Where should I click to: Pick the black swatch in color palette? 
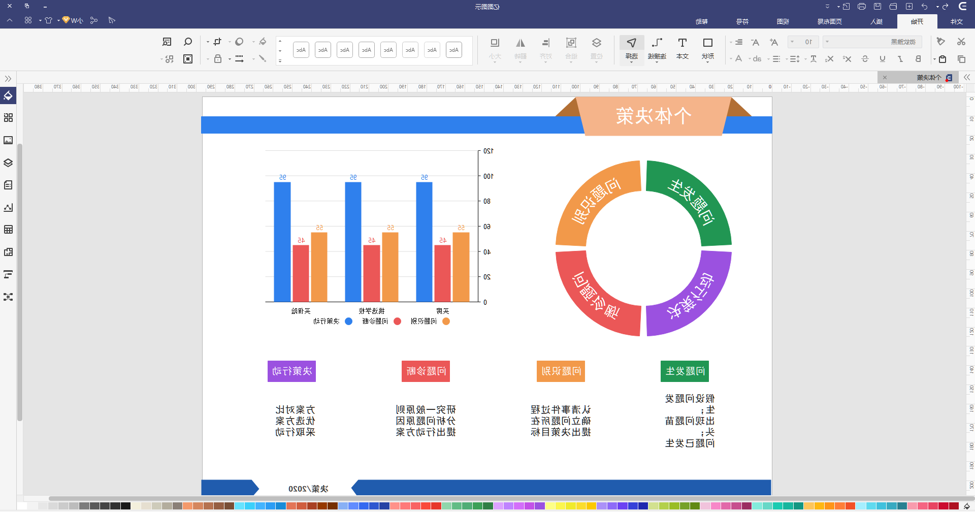125,506
